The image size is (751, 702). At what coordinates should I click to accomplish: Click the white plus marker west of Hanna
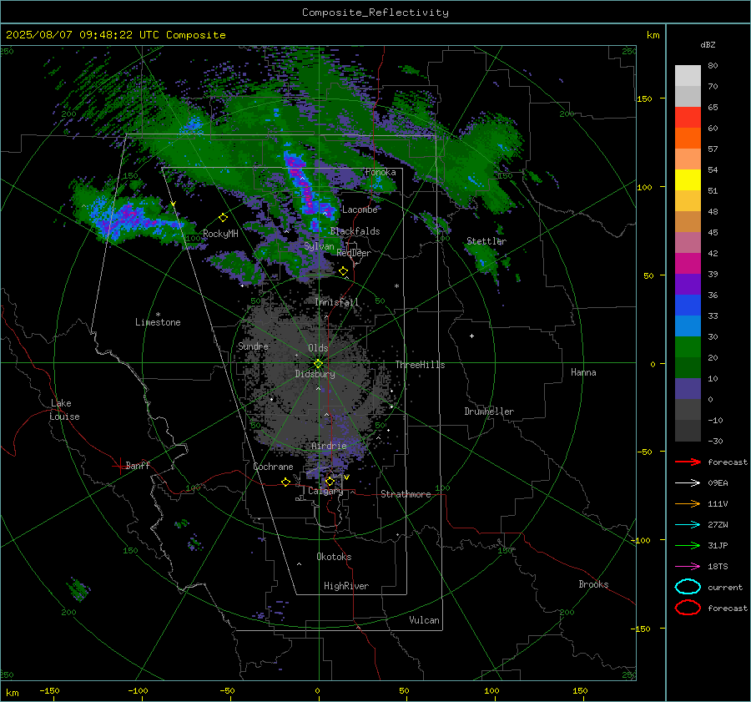click(x=471, y=336)
